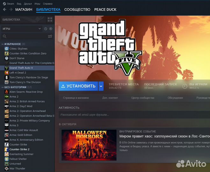The image size is (210, 172).
Task: Open Обсуждения link
Action: tap(175, 98)
